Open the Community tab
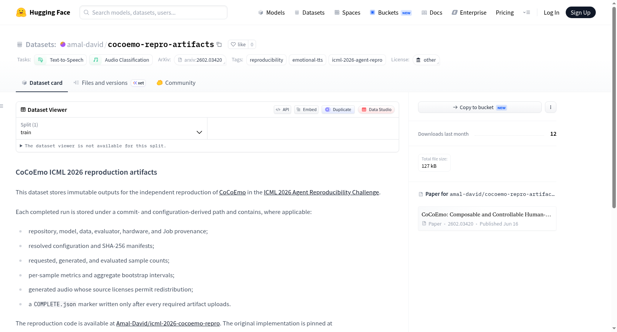Image resolution: width=617 pixels, height=332 pixels. (x=176, y=83)
